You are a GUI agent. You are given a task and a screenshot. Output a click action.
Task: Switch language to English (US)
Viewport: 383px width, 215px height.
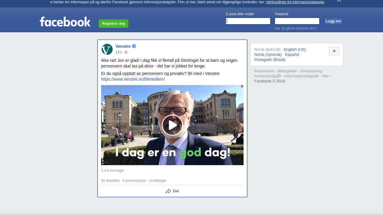click(x=295, y=50)
